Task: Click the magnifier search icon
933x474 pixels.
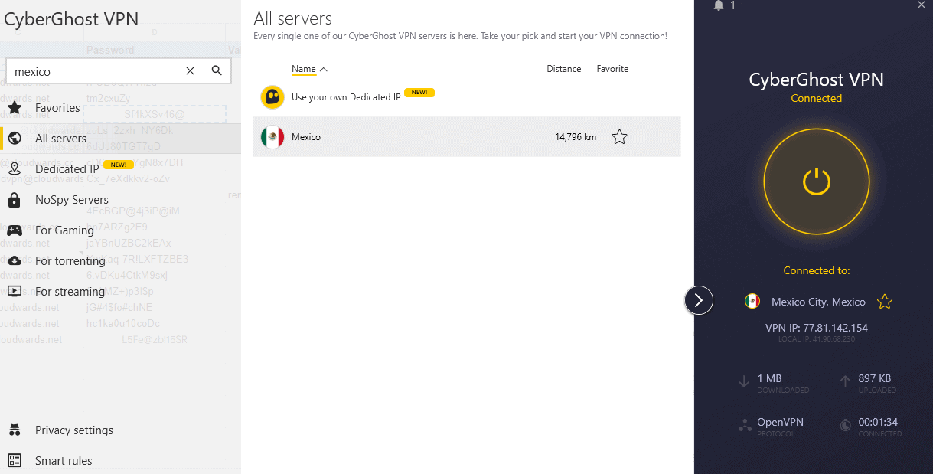Action: coord(217,70)
